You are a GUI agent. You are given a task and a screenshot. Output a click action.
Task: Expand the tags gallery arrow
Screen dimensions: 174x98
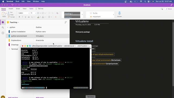[x=113, y=14]
